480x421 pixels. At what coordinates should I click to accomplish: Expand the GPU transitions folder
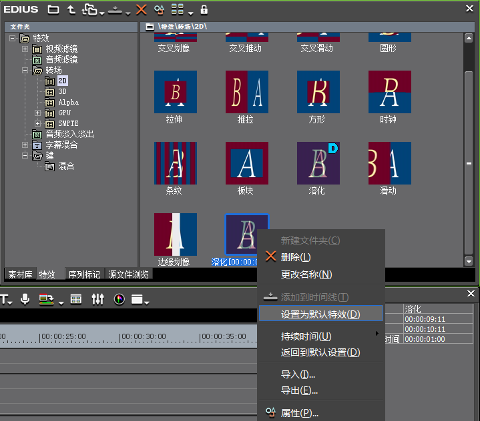point(38,113)
